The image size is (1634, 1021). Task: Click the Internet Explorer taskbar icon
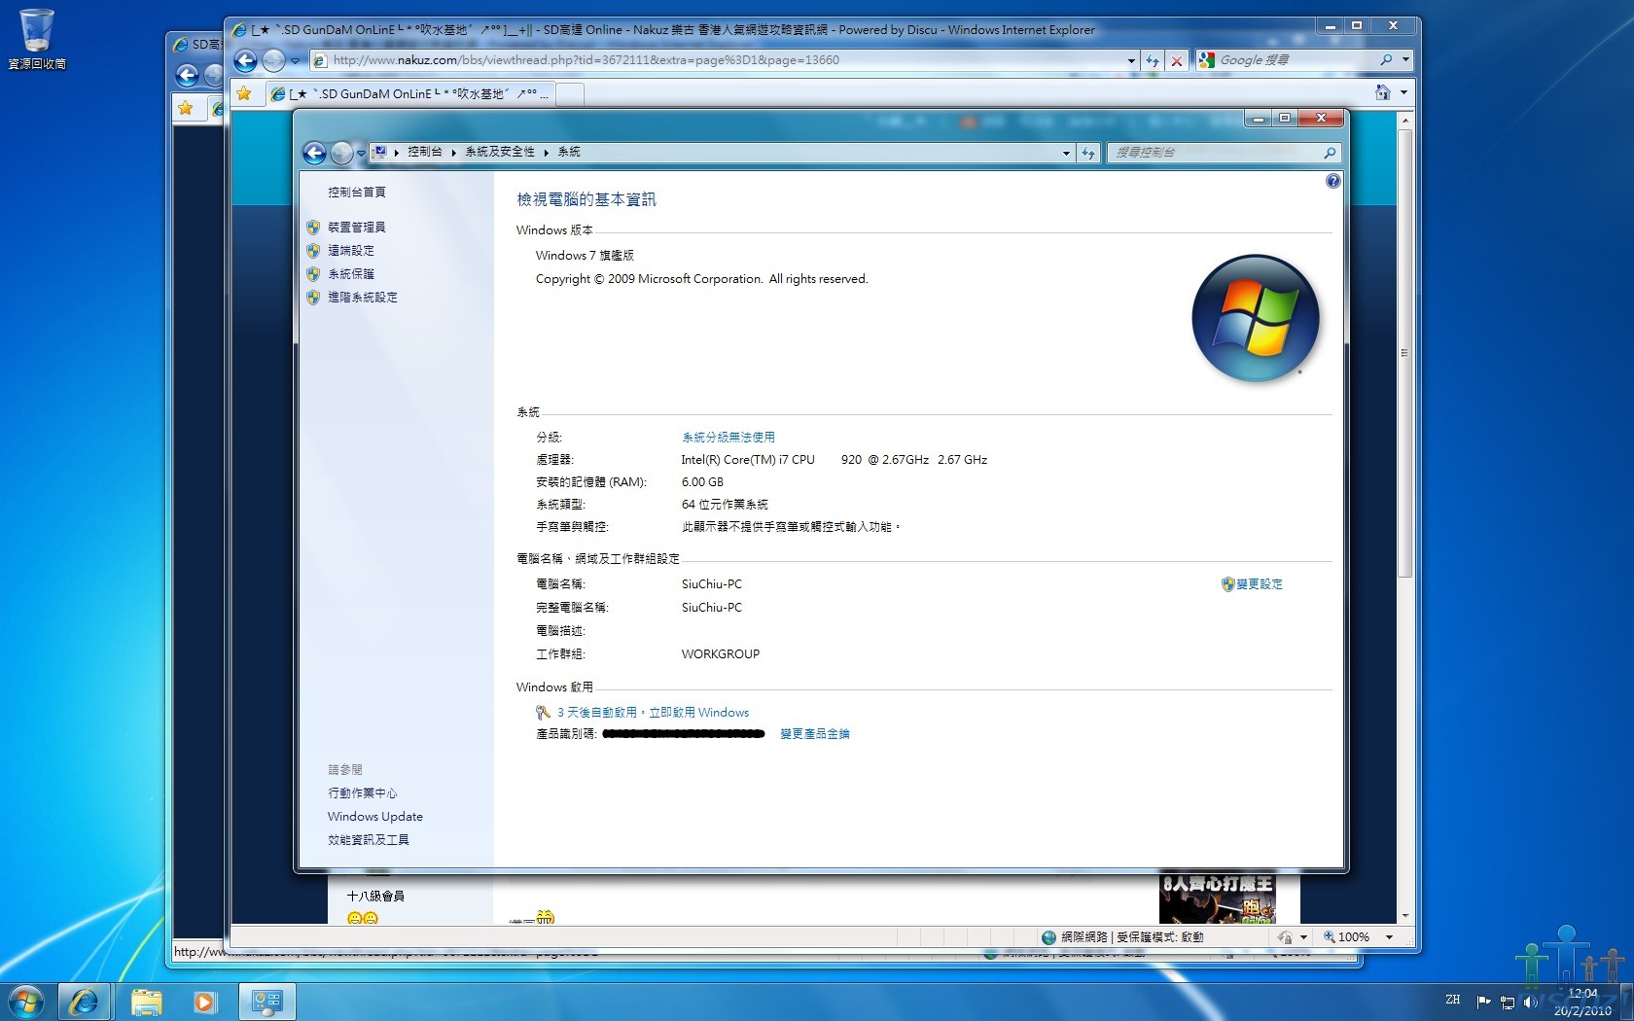pos(84,1002)
